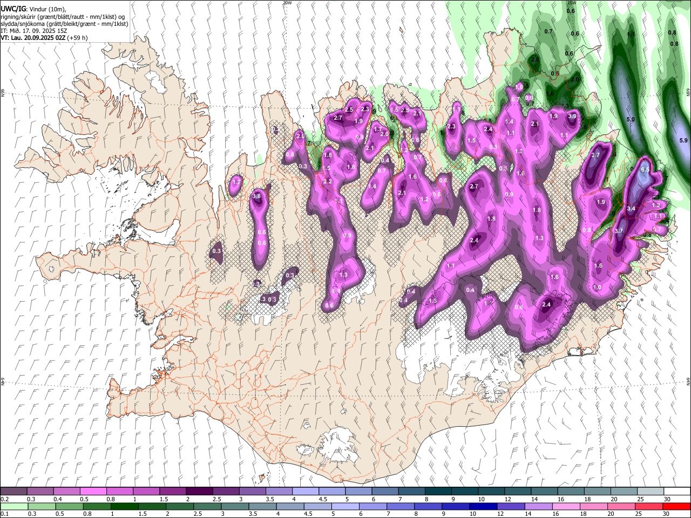Select the 20 swatch in the upper snow scale
The image size is (691, 518).
coord(624,491)
